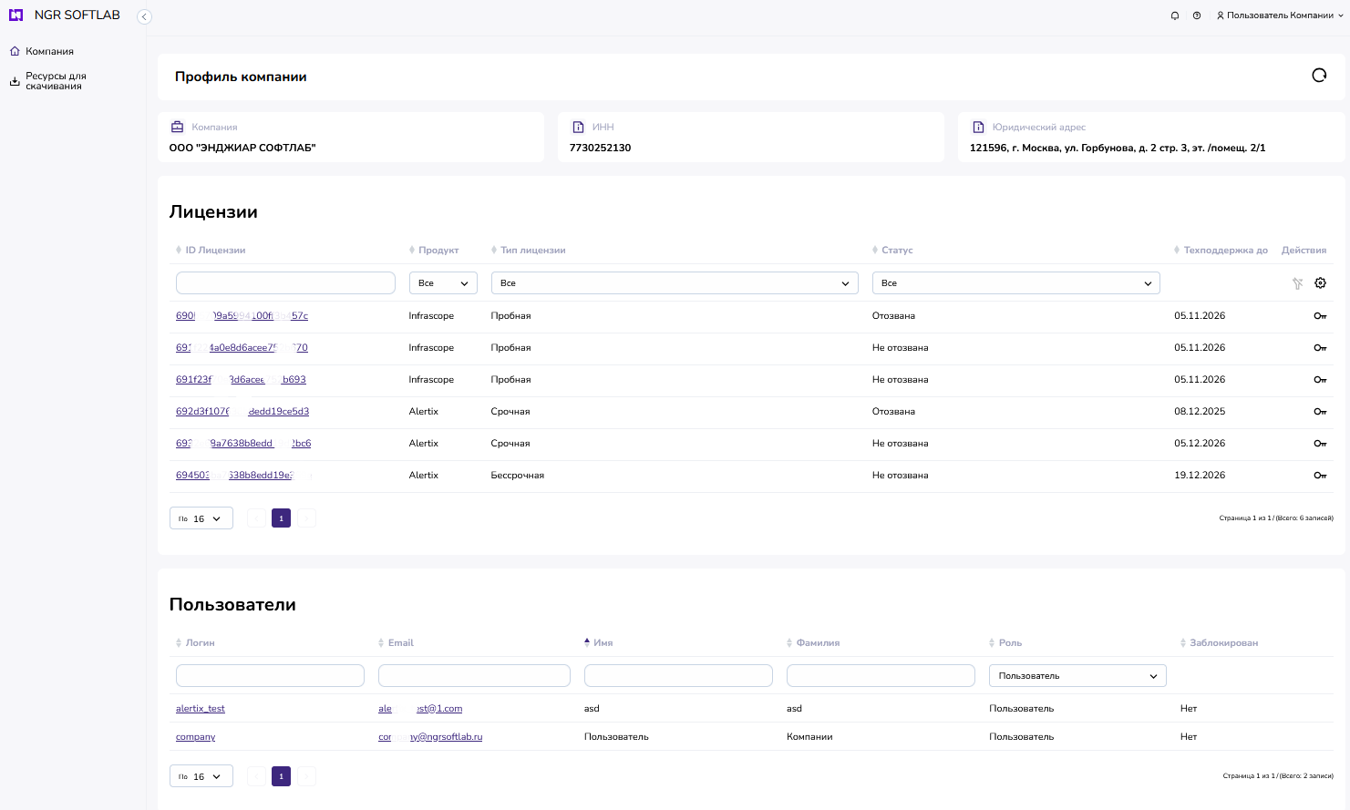Sort users by Заблокирован column
This screenshot has width=1350, height=810.
[x=1219, y=643]
